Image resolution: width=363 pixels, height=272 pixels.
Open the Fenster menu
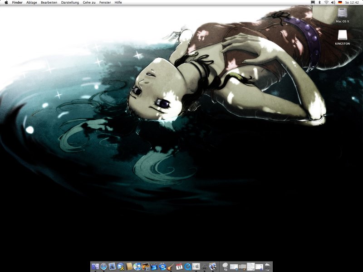point(105,2)
